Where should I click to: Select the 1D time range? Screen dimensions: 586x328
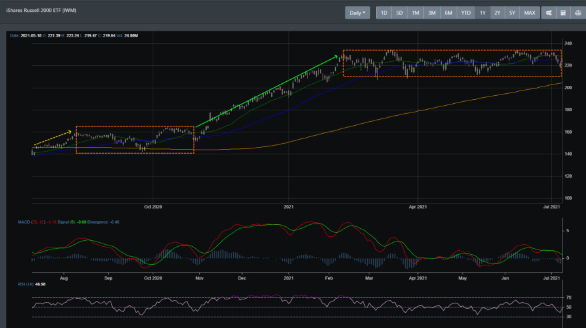[383, 13]
